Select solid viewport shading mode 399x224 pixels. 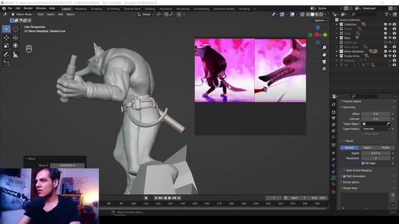pos(312,14)
